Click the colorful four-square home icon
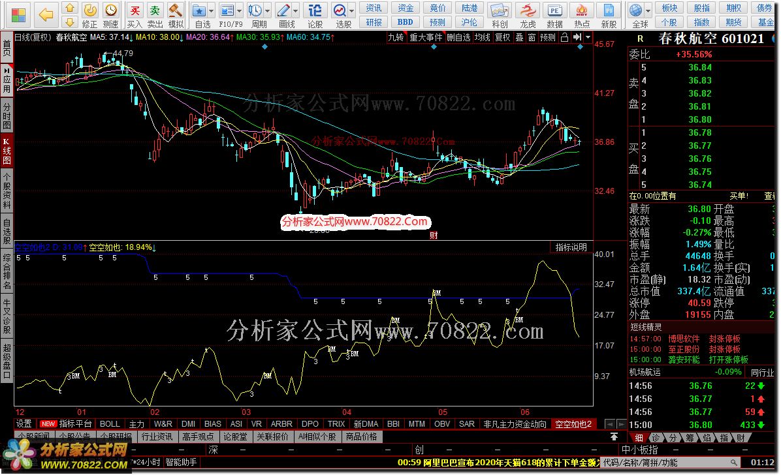Viewport: 781px width, 475px height. [19, 15]
